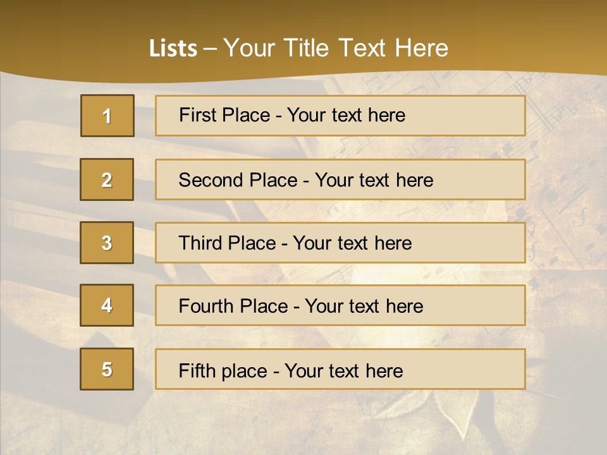Click the number 1 box
The width and height of the screenshot is (607, 455).
tap(107, 116)
